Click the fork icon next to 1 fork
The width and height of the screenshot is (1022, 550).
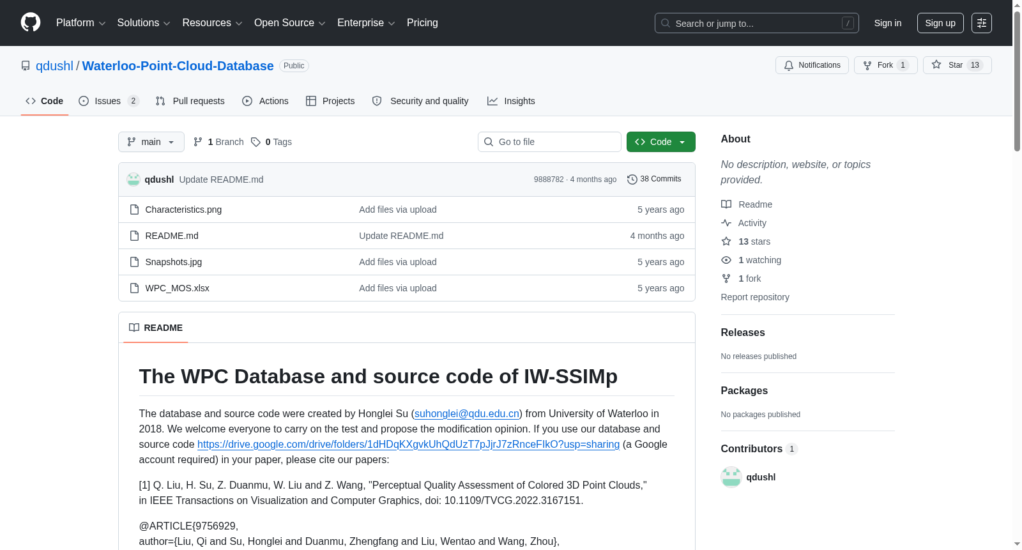726,279
